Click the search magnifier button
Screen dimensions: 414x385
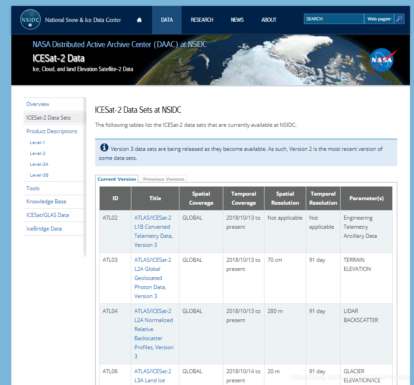(399, 19)
